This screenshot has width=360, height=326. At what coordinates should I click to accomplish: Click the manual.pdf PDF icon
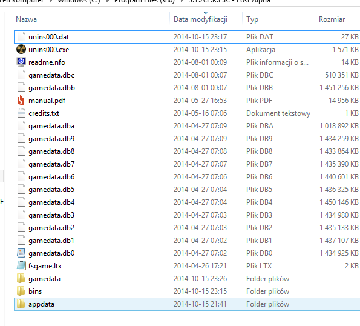(x=21, y=101)
